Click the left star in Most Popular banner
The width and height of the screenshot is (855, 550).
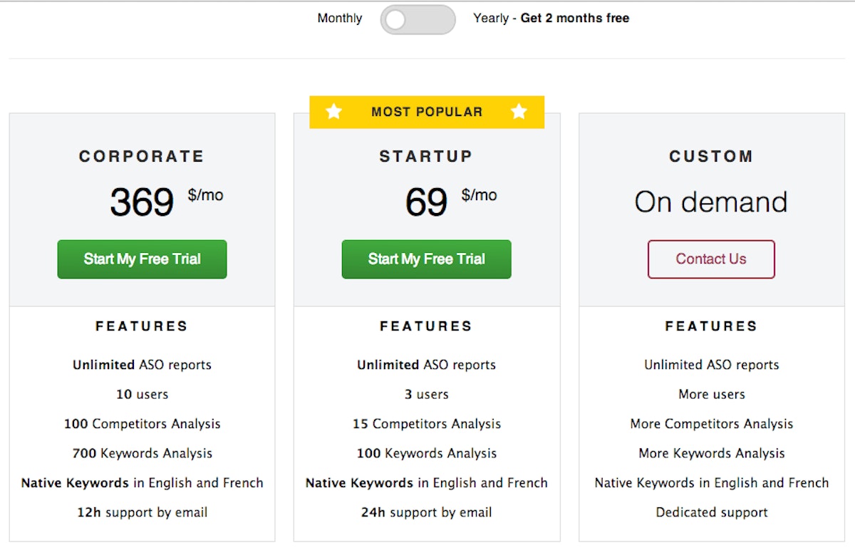[x=333, y=112]
